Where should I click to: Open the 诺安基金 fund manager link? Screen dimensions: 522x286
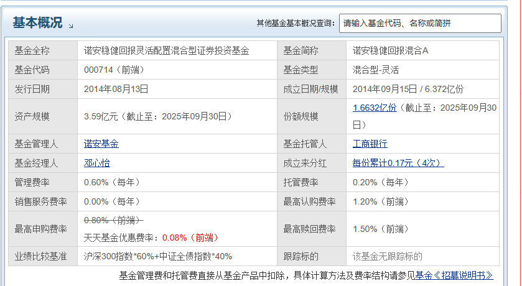tap(101, 144)
